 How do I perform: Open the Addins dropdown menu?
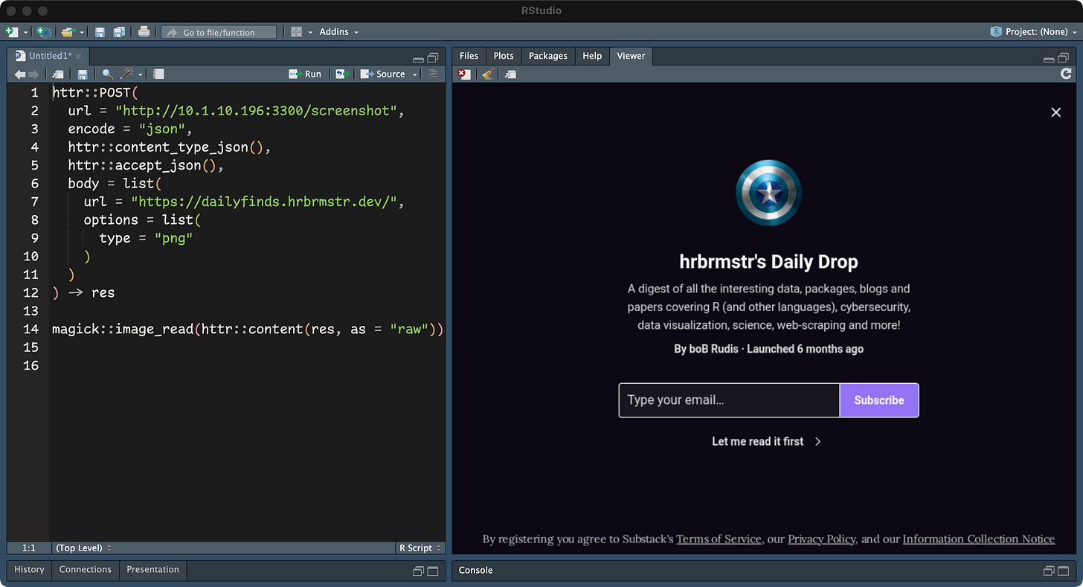coord(339,32)
